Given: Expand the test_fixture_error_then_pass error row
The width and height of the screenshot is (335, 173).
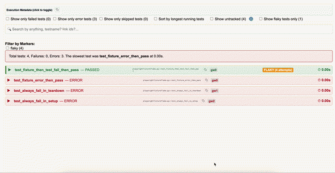Looking at the screenshot, I should (x=9, y=80).
